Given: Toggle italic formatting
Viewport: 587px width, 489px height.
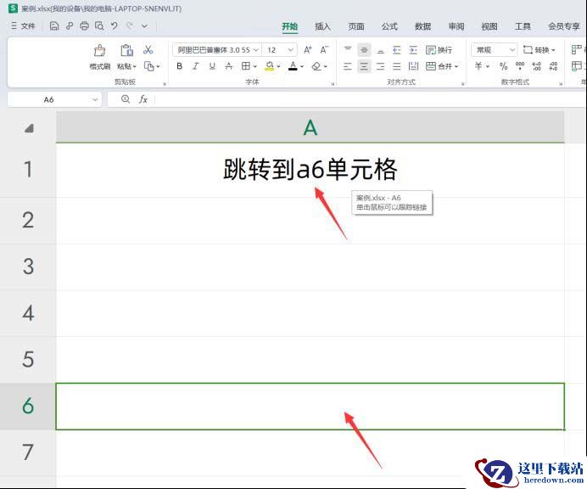Looking at the screenshot, I should pos(195,66).
